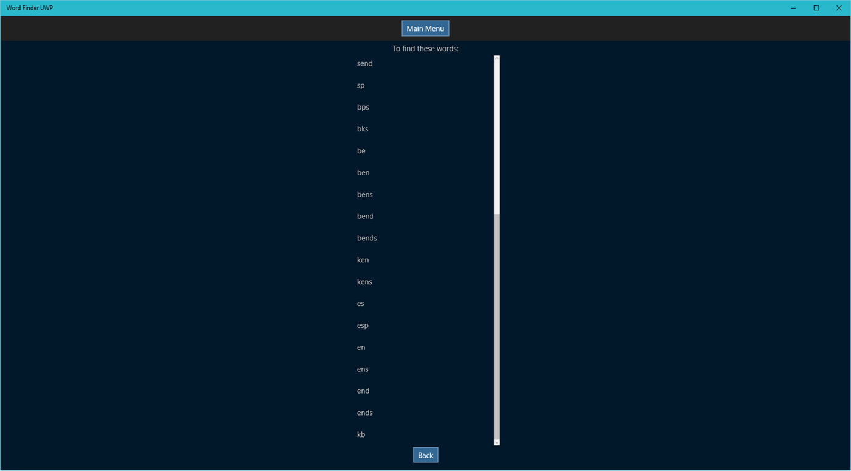Select the word 'bens' in the list
The width and height of the screenshot is (851, 471).
tap(364, 194)
